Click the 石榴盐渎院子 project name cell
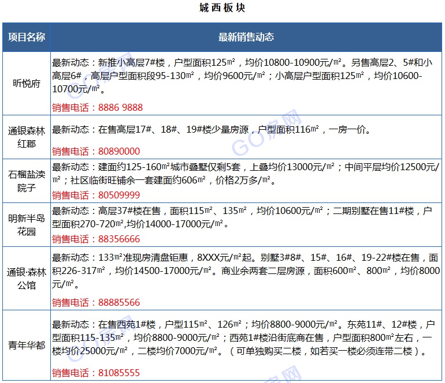 [27, 181]
